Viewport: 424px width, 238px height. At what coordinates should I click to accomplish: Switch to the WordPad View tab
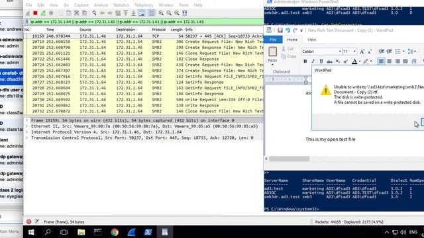(311, 40)
